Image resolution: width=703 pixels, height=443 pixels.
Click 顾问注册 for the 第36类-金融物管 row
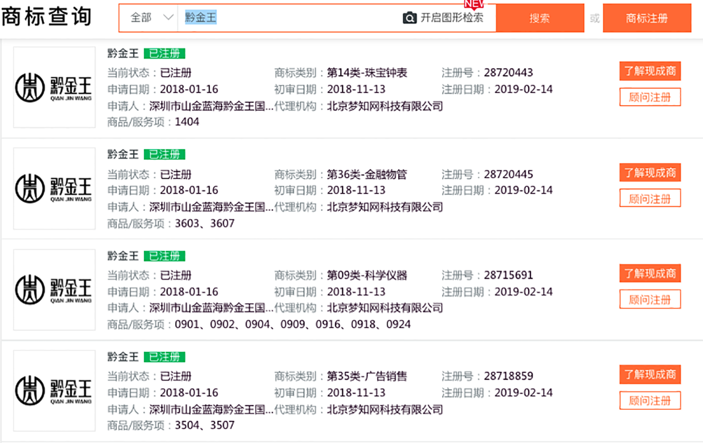[x=650, y=198]
